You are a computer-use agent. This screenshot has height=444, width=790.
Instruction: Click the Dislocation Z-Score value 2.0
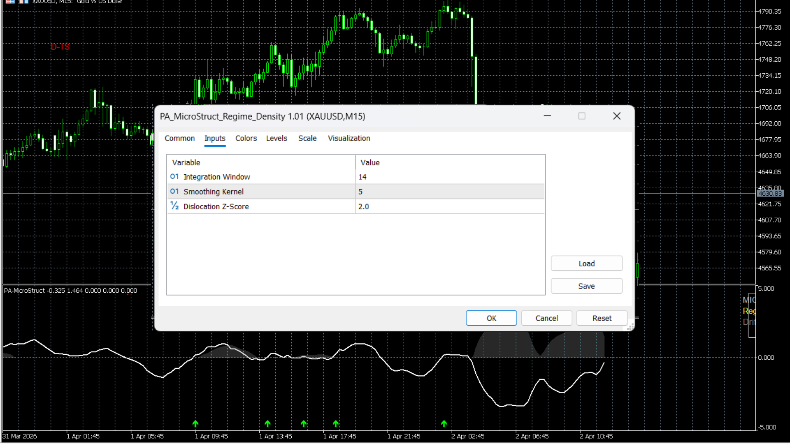click(450, 206)
